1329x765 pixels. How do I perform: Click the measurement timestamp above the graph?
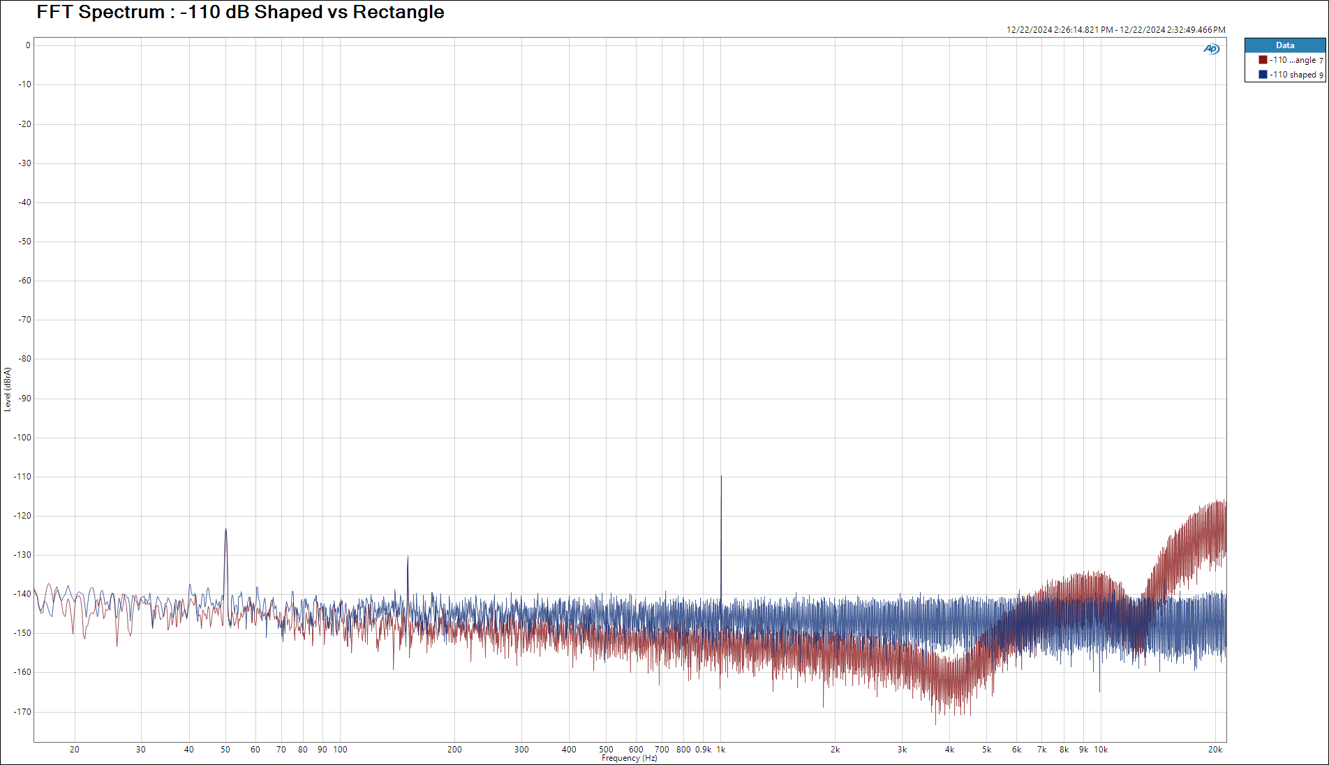tap(1115, 30)
